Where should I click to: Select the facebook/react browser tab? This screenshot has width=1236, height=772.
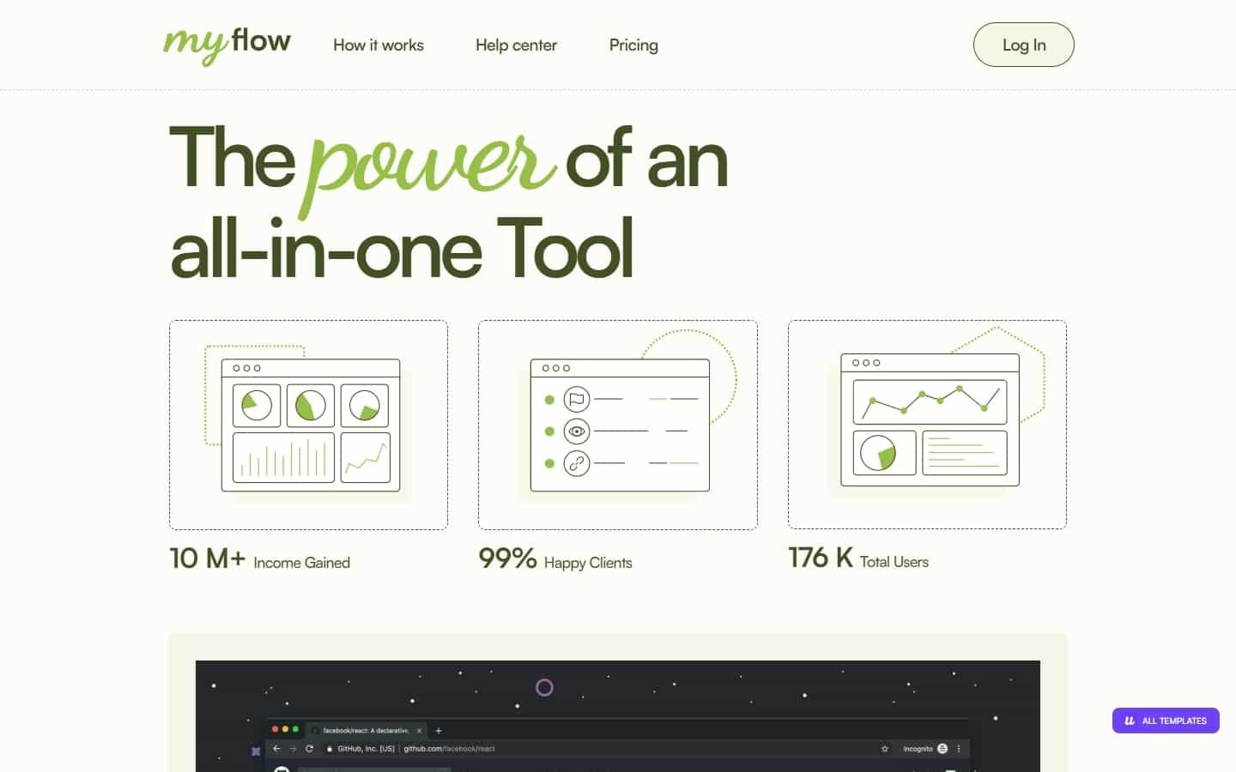367,730
